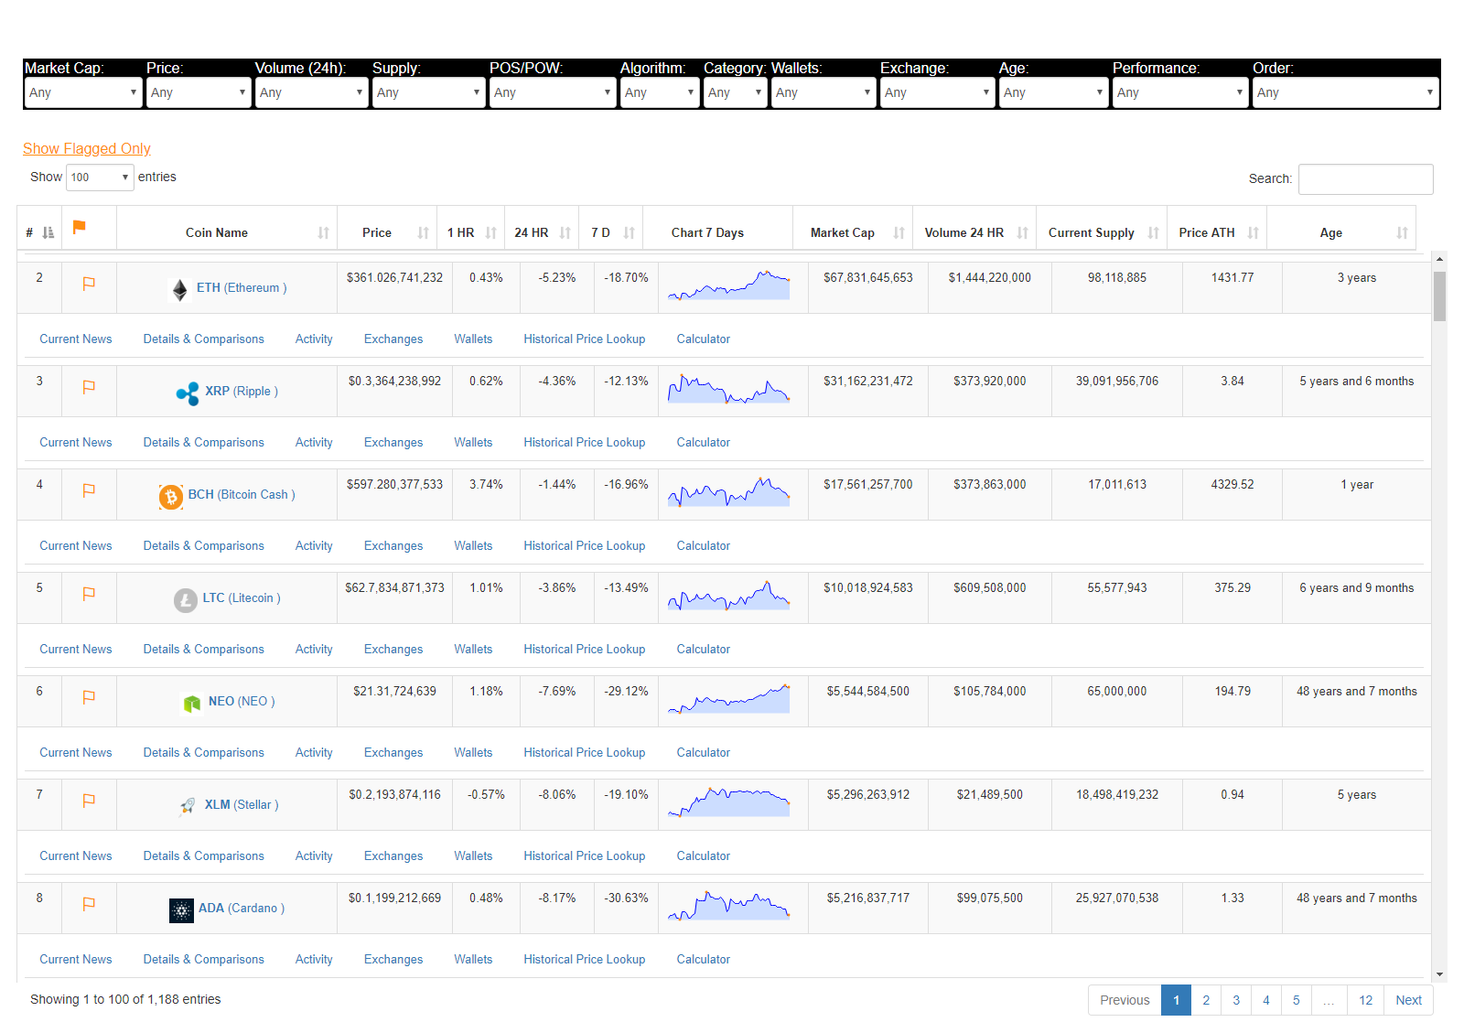This screenshot has height=1022, width=1464.
Task: Click the table vertical scrollbar thumb
Action: [1440, 296]
